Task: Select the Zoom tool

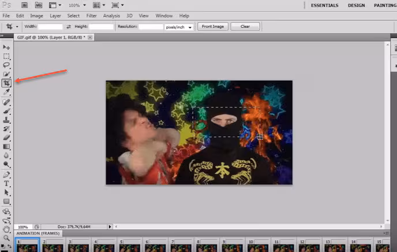Action: (x=6, y=238)
